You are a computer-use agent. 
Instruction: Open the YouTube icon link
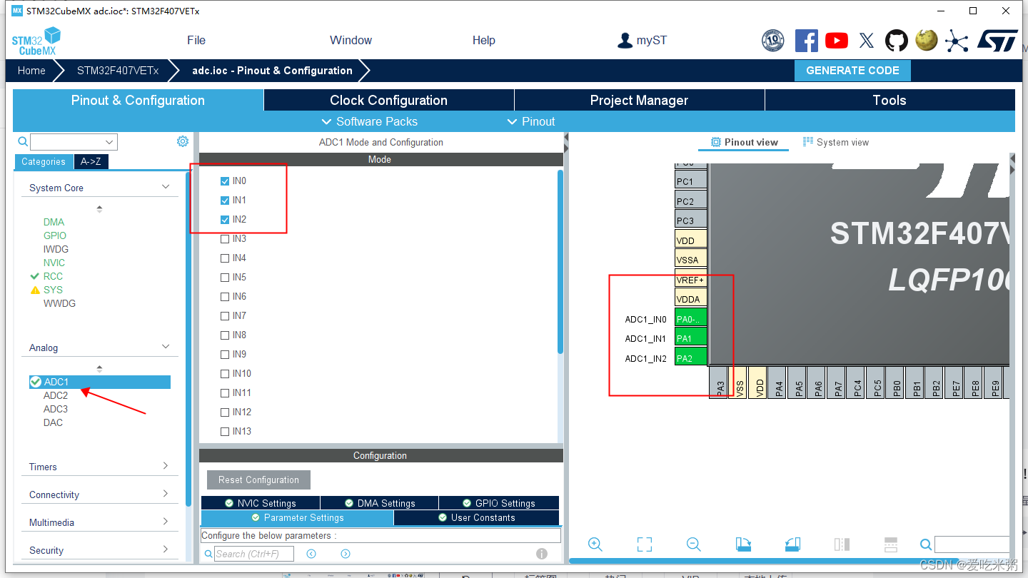(x=837, y=41)
